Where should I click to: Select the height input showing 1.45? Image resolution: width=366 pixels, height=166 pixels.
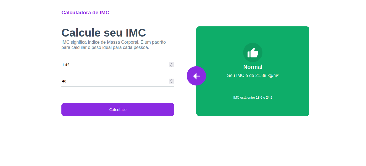click(110, 65)
